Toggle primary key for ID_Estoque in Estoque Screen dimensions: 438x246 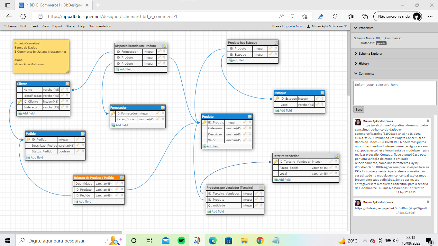point(276,98)
